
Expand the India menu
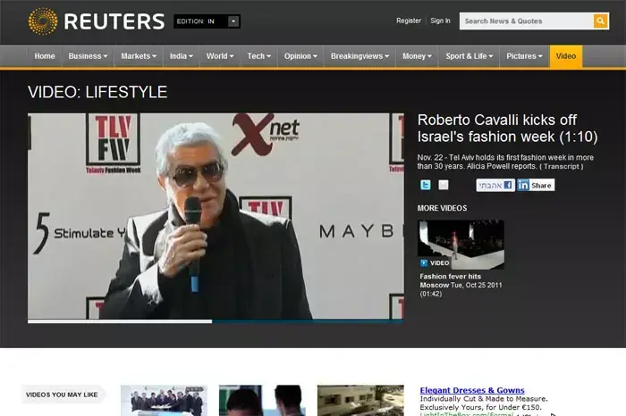[182, 56]
